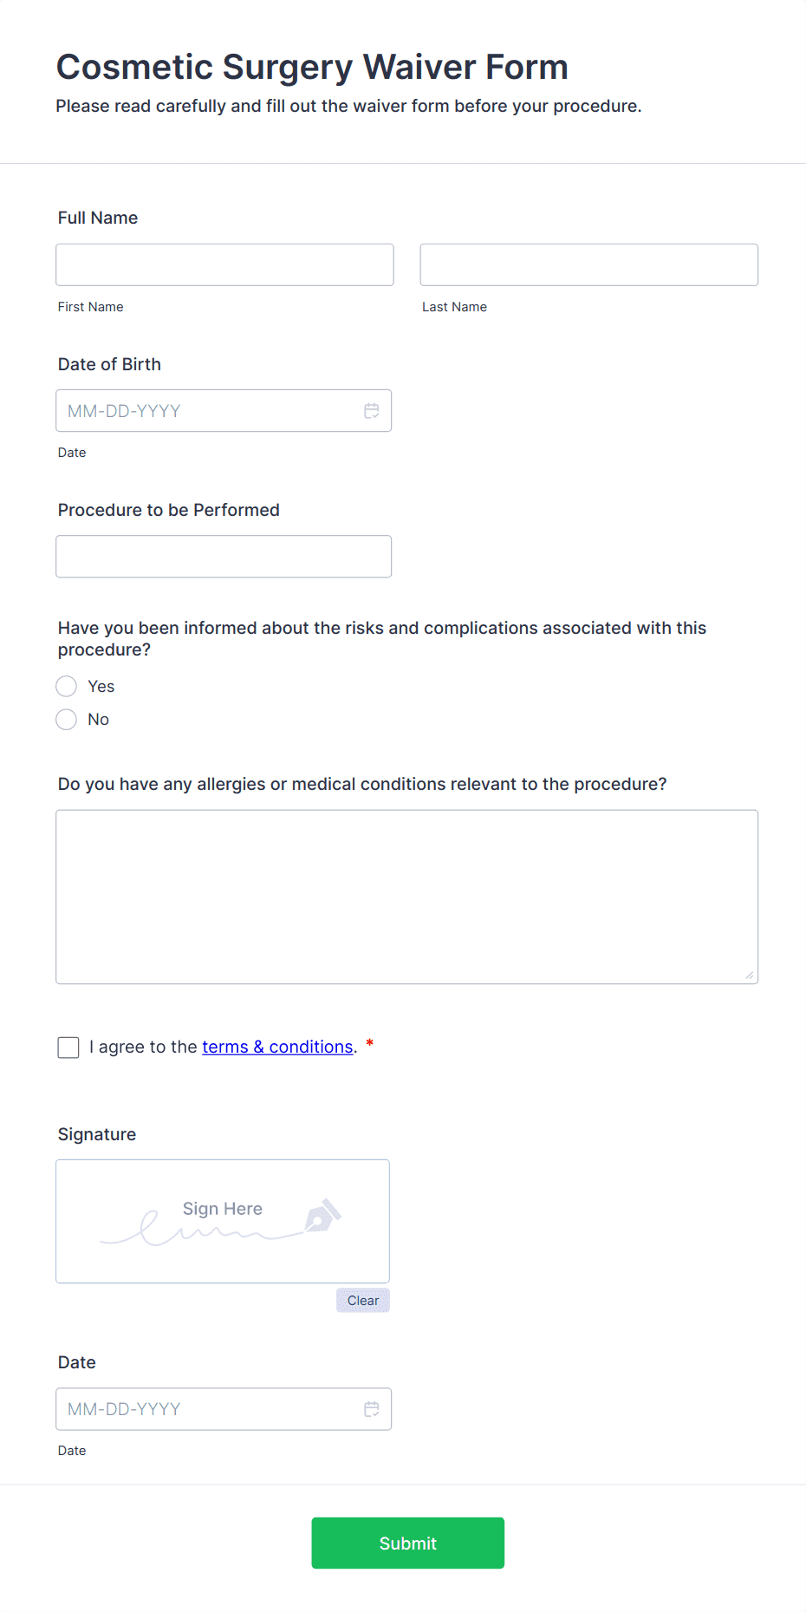Focus the Last Name input field
The width and height of the screenshot is (806, 1612).
coord(588,264)
